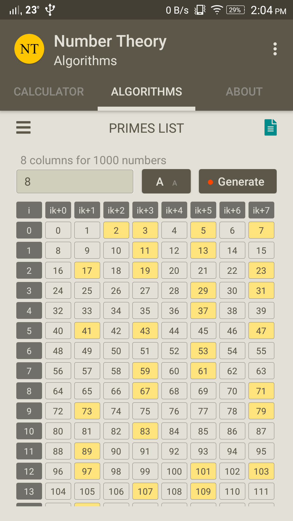Select the highlighted prime cell 2
This screenshot has width=293, height=521.
coord(116,230)
